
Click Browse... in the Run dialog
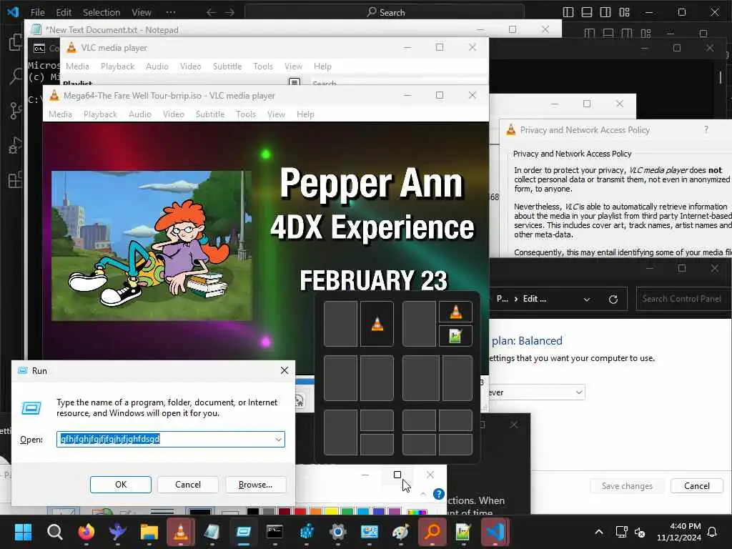pyautogui.click(x=255, y=485)
